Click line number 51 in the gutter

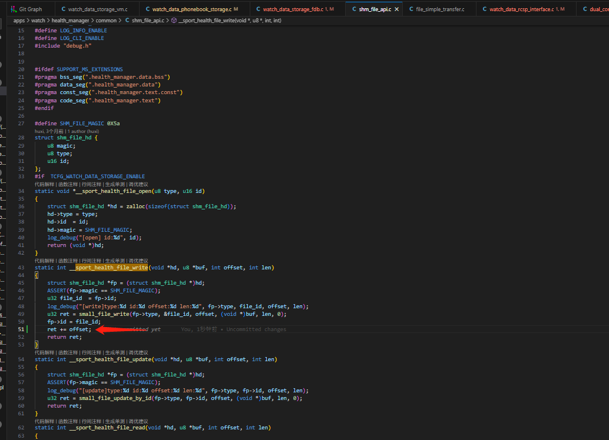pyautogui.click(x=21, y=329)
